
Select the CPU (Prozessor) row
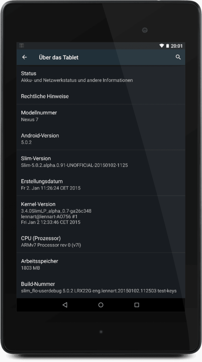[101, 241]
